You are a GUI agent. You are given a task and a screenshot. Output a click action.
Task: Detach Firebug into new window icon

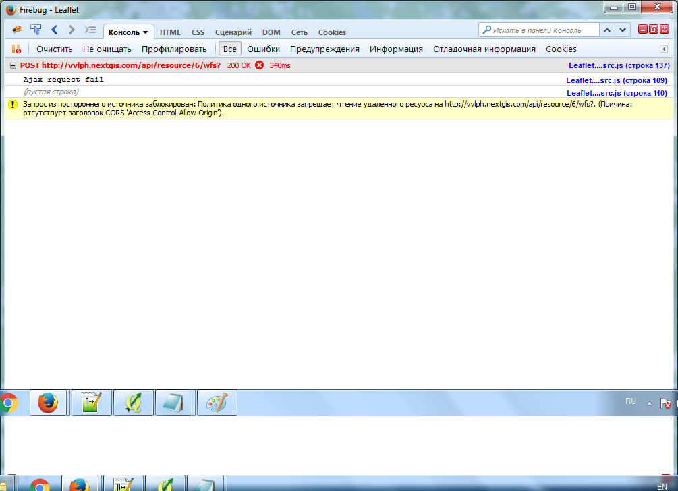654,30
